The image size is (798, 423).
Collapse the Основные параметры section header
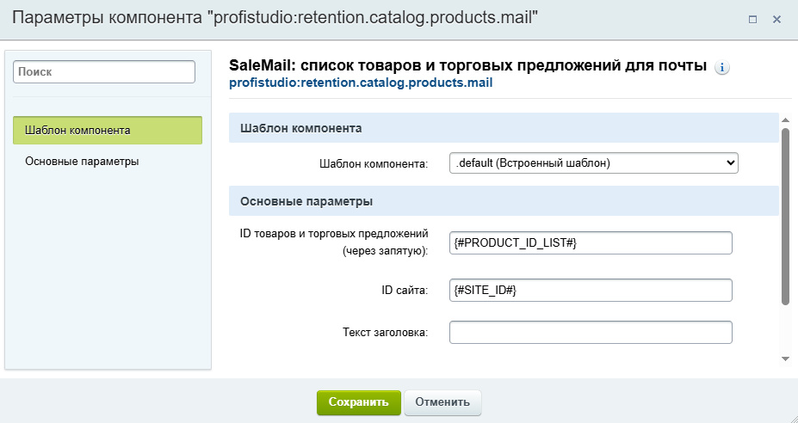[x=504, y=202]
